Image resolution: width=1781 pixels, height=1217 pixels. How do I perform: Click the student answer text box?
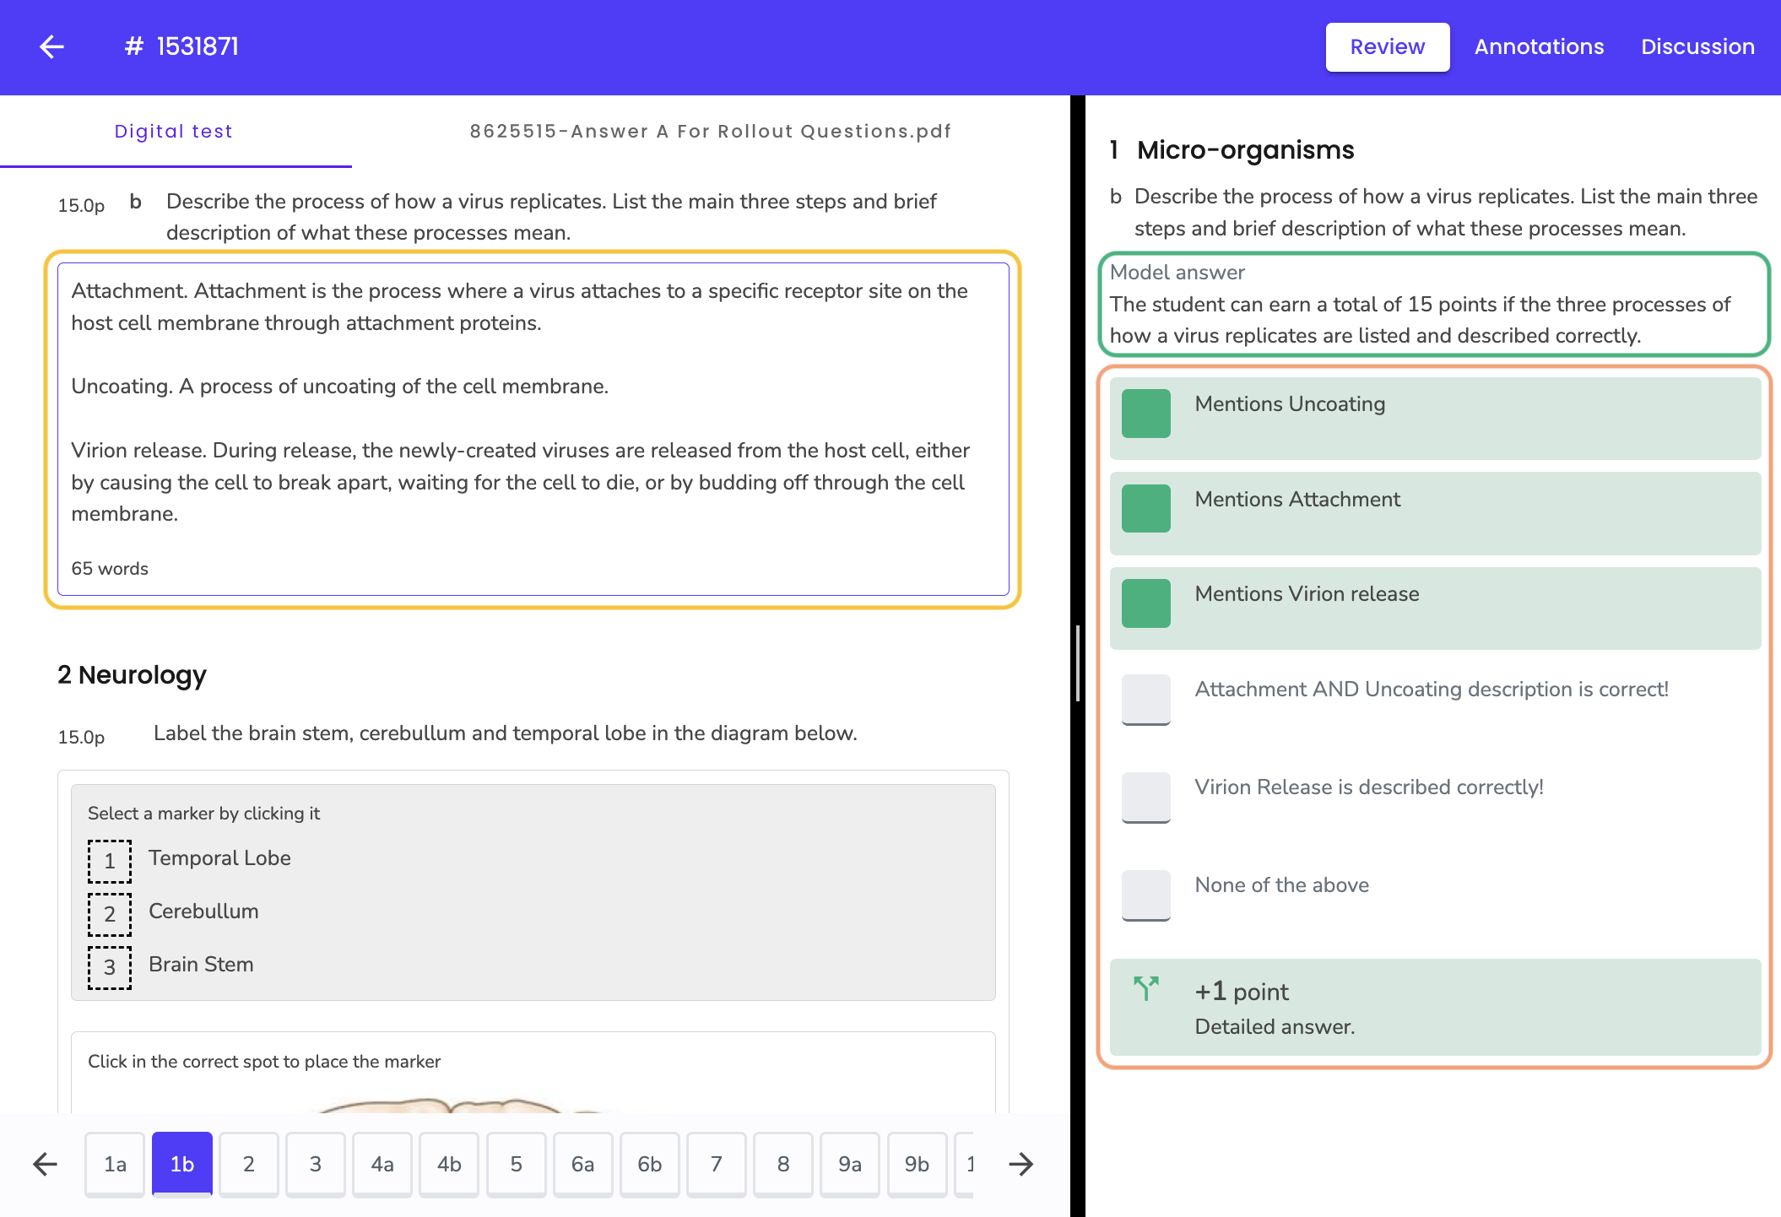tap(533, 429)
